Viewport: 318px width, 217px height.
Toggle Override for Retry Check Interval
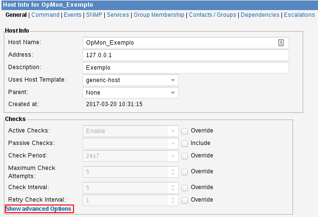coord(184,200)
